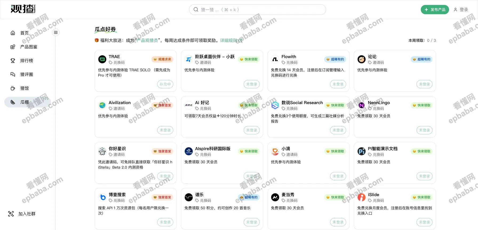The image size is (478, 230).
Task: Click the iSlide product icon
Action: point(361,197)
